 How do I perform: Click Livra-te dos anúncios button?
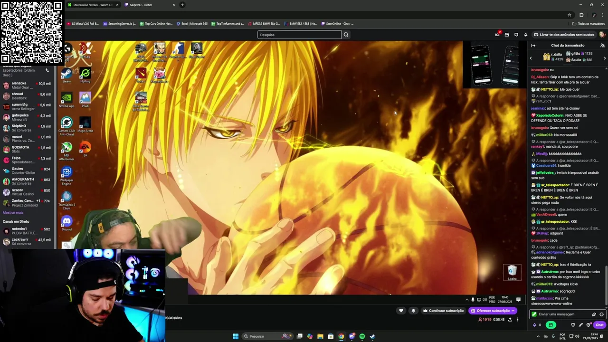(564, 35)
